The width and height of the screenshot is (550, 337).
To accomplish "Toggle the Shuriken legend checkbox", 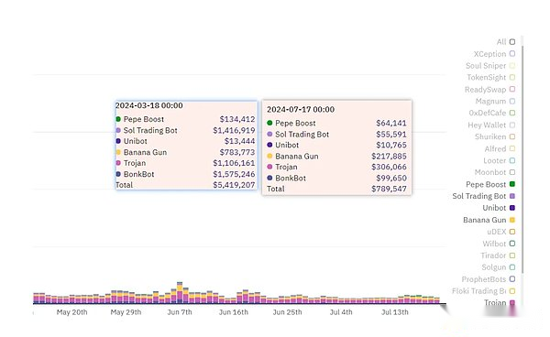I will point(512,136).
